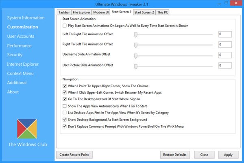Close the window with the red X

[236, 3]
